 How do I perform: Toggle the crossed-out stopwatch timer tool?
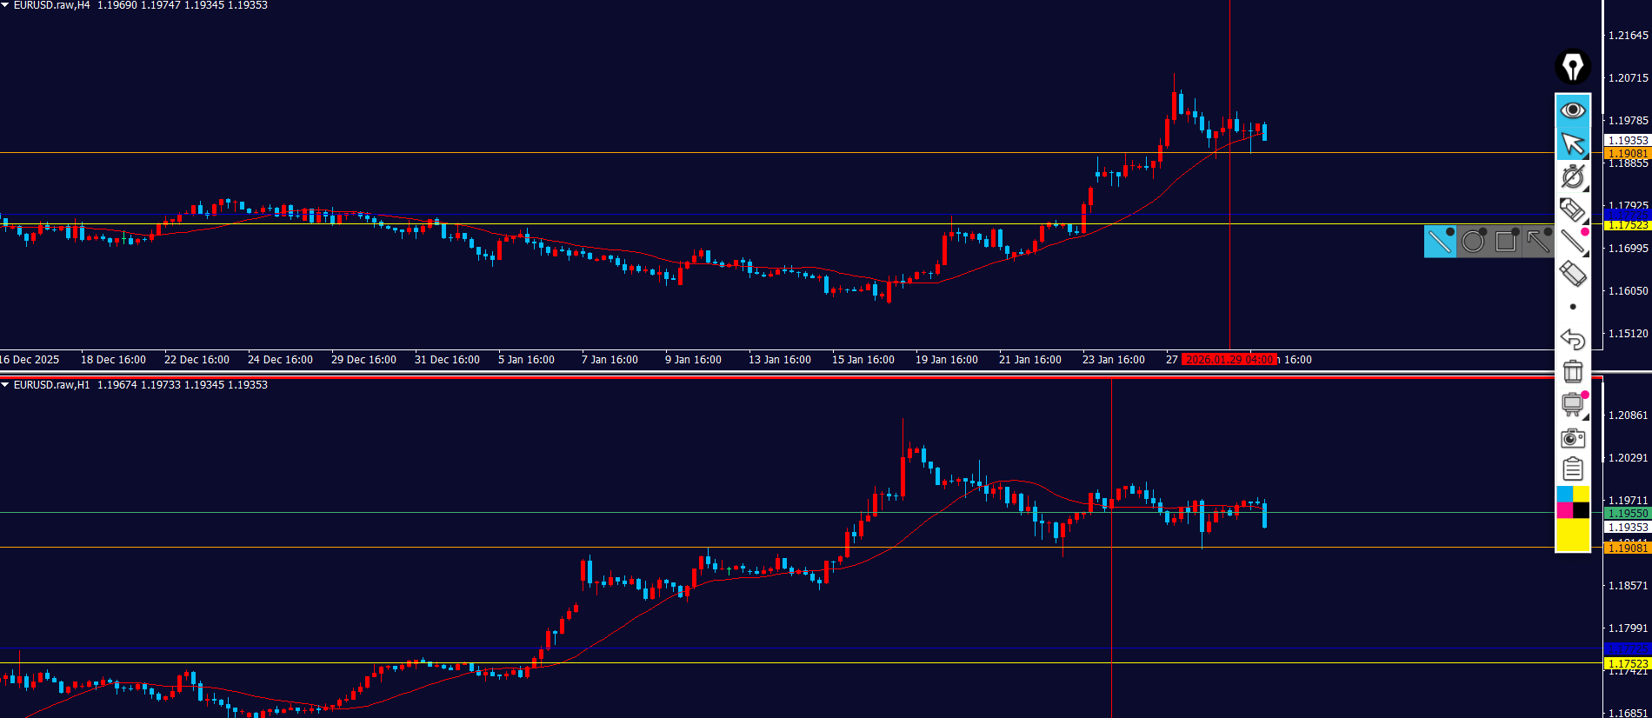[x=1572, y=176]
